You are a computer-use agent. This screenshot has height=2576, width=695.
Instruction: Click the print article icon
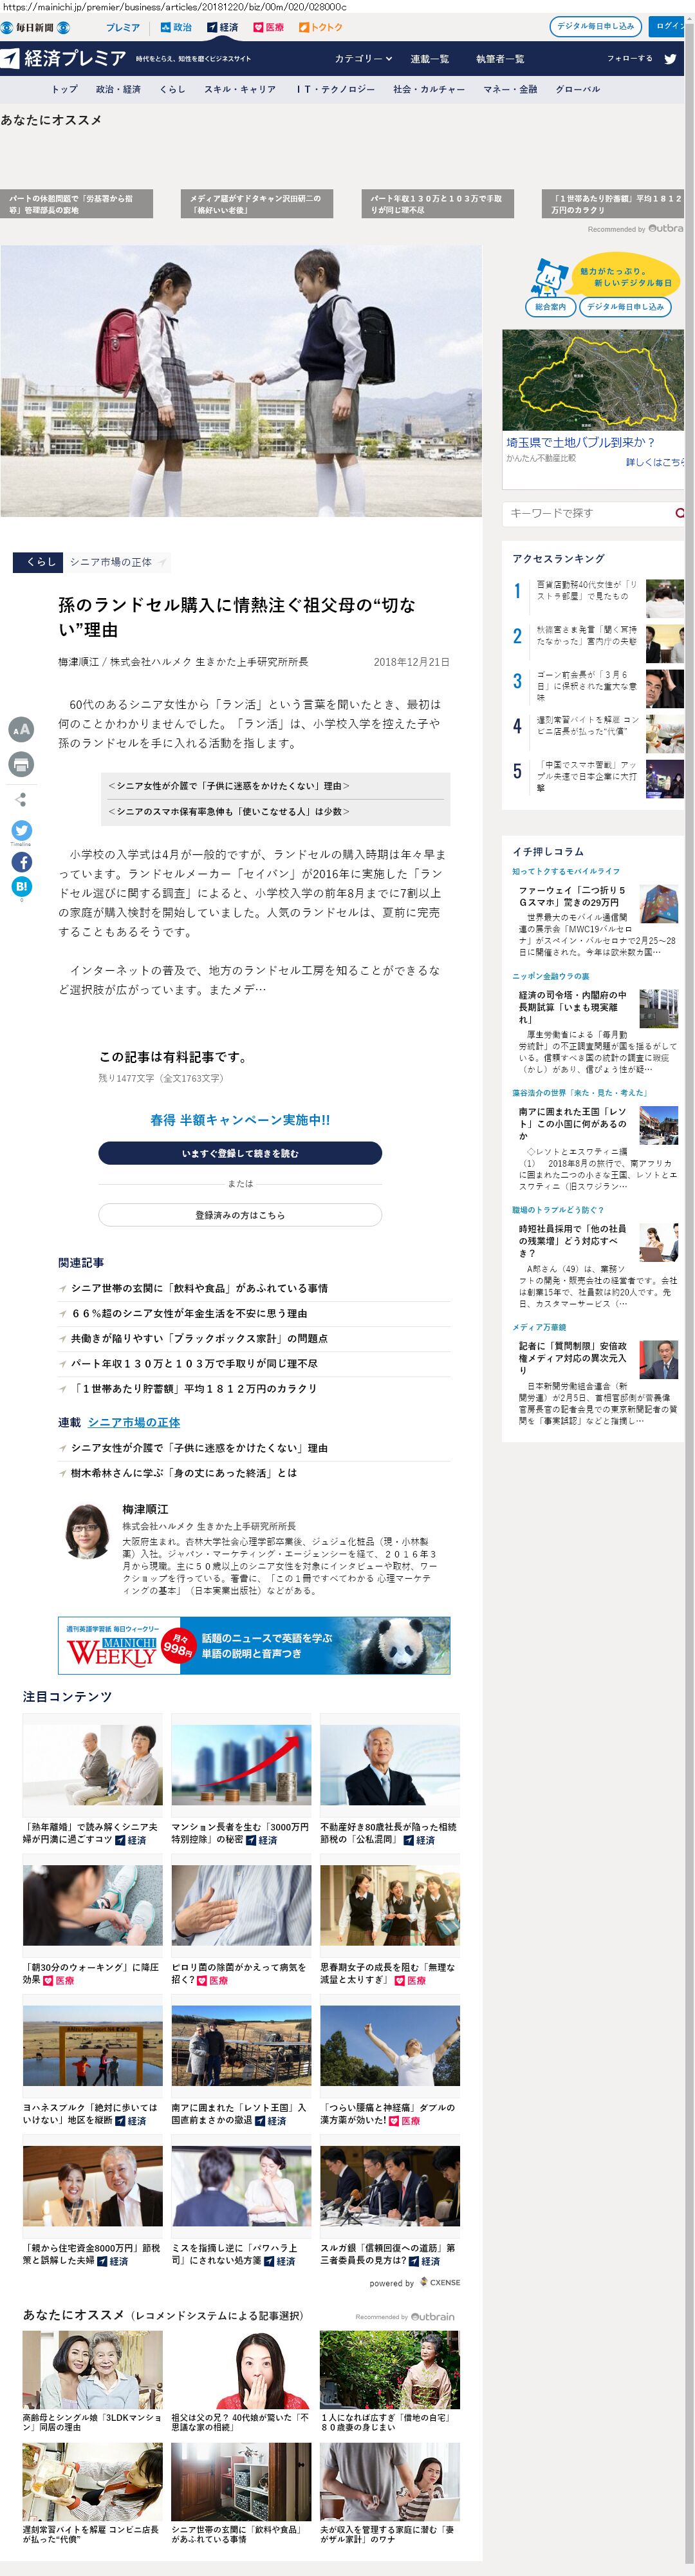tap(21, 765)
